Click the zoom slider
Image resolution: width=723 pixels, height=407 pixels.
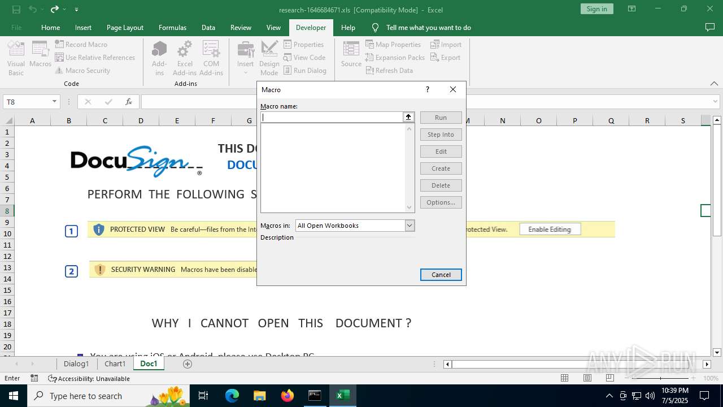click(661, 378)
